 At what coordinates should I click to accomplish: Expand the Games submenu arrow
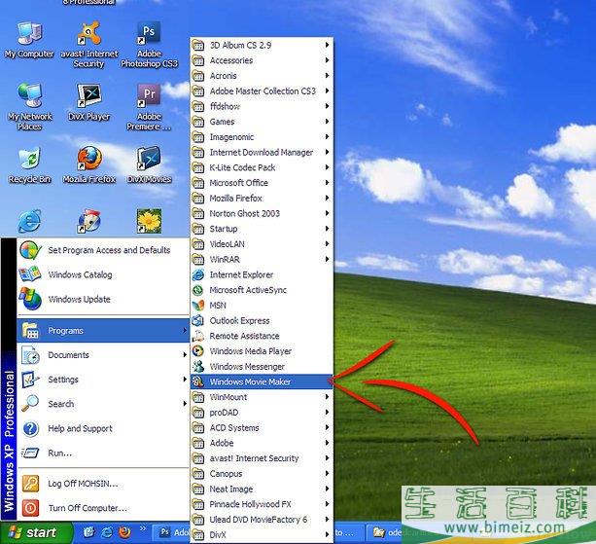(x=327, y=122)
